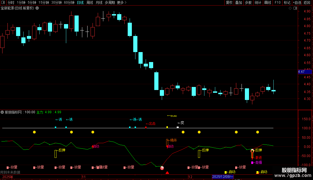
Task: Click the panel layout icon at top-left
Action: (3, 2)
